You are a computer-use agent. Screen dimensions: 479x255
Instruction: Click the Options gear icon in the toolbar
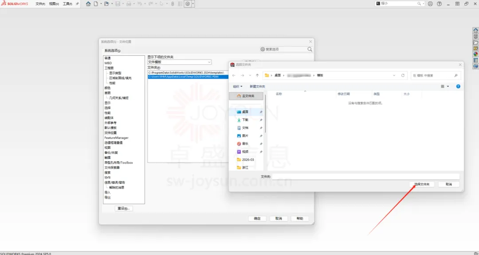click(188, 4)
